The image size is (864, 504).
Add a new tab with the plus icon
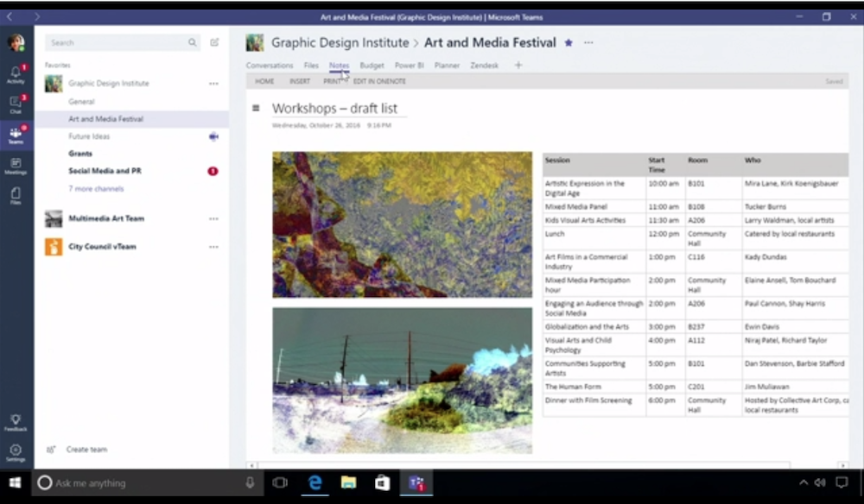click(518, 65)
